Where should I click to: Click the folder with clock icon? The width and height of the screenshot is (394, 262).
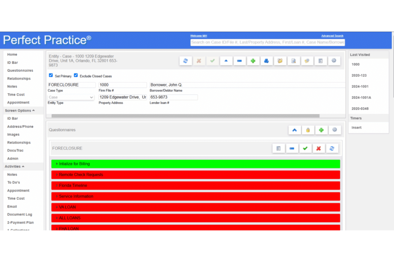click(307, 61)
